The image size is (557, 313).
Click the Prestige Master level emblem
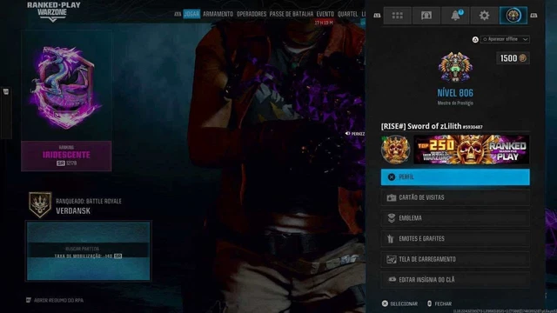[x=455, y=67]
